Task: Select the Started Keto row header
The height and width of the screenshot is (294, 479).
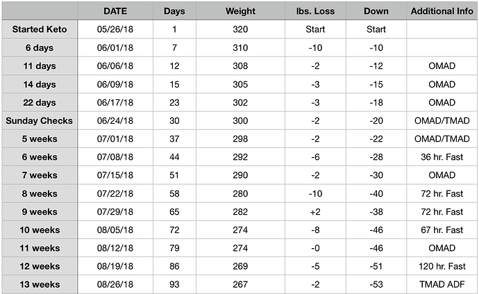Action: pyautogui.click(x=40, y=29)
